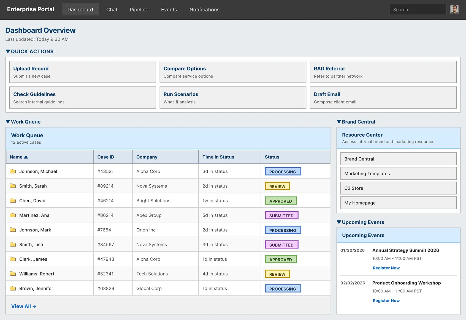The image size is (466, 320).
Task: Collapse the Brand Central panel
Action: point(339,122)
